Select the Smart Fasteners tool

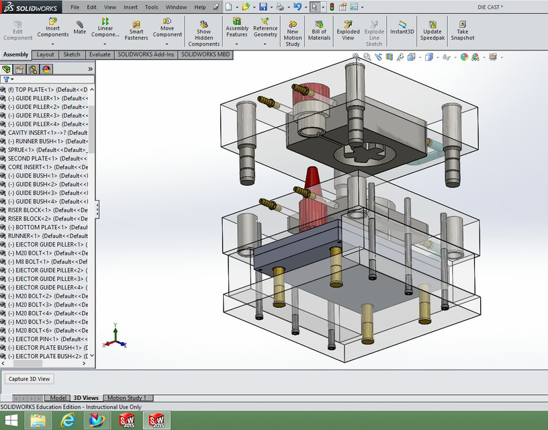point(136,30)
